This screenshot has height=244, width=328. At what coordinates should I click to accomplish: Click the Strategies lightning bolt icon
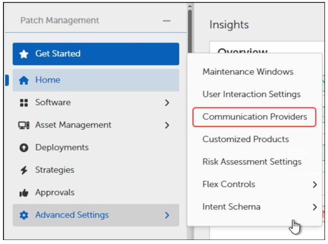tap(23, 170)
